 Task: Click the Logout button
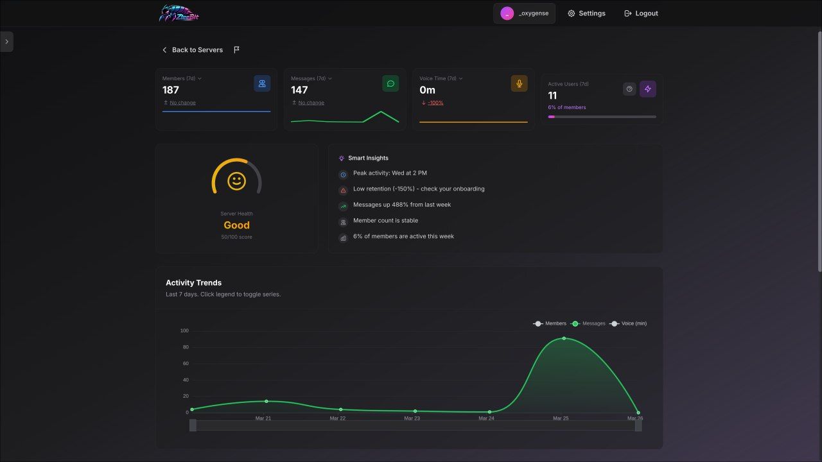(x=641, y=13)
